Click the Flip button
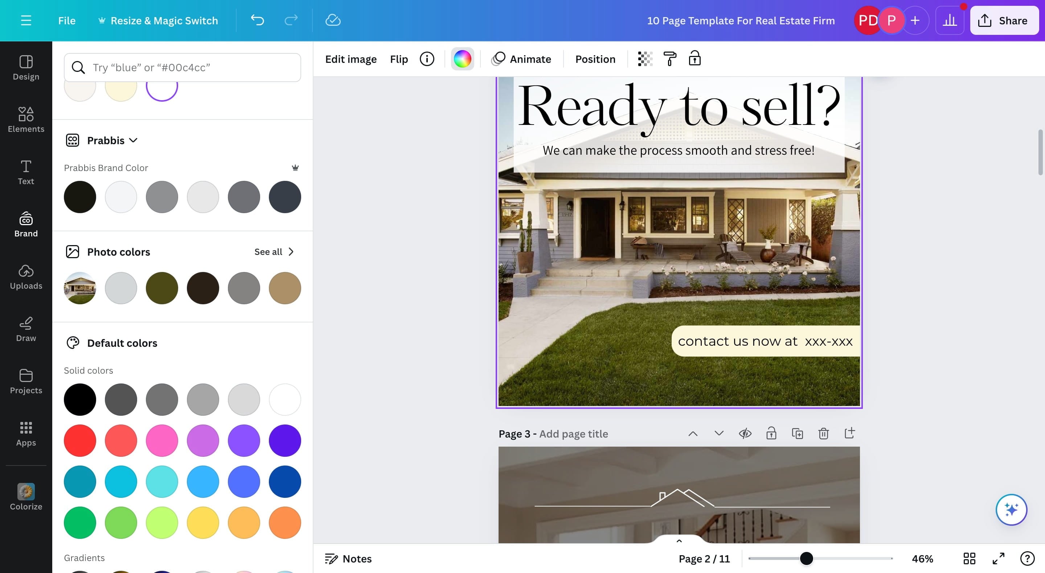This screenshot has width=1045, height=573. coord(399,59)
